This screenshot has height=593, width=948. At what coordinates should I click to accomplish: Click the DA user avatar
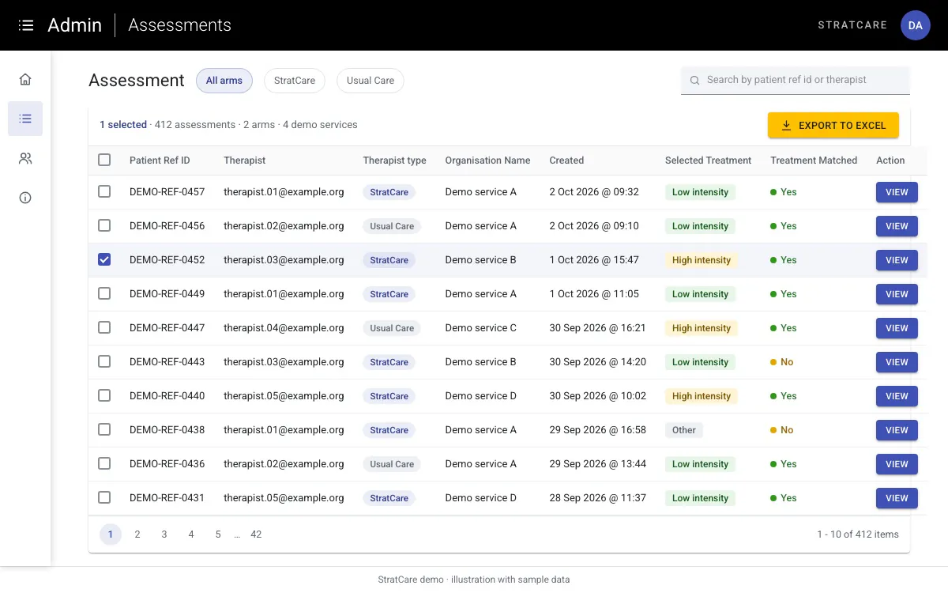pos(915,25)
